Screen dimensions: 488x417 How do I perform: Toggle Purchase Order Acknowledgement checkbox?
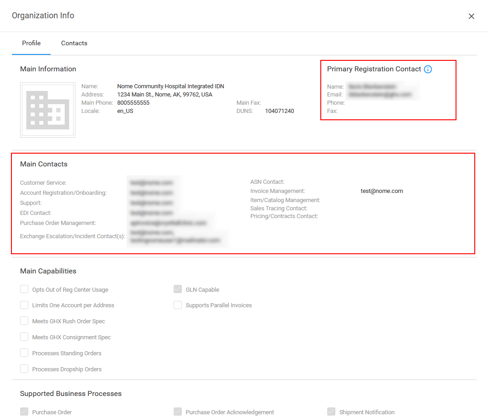[x=178, y=412]
